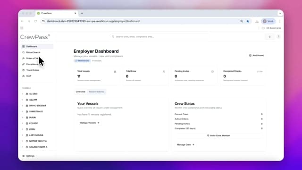The image size is (302, 170).
Task: Bookmark page with the star icon
Action: click(248, 21)
